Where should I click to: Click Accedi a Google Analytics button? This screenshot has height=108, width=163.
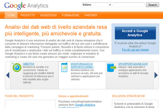(x=135, y=33)
